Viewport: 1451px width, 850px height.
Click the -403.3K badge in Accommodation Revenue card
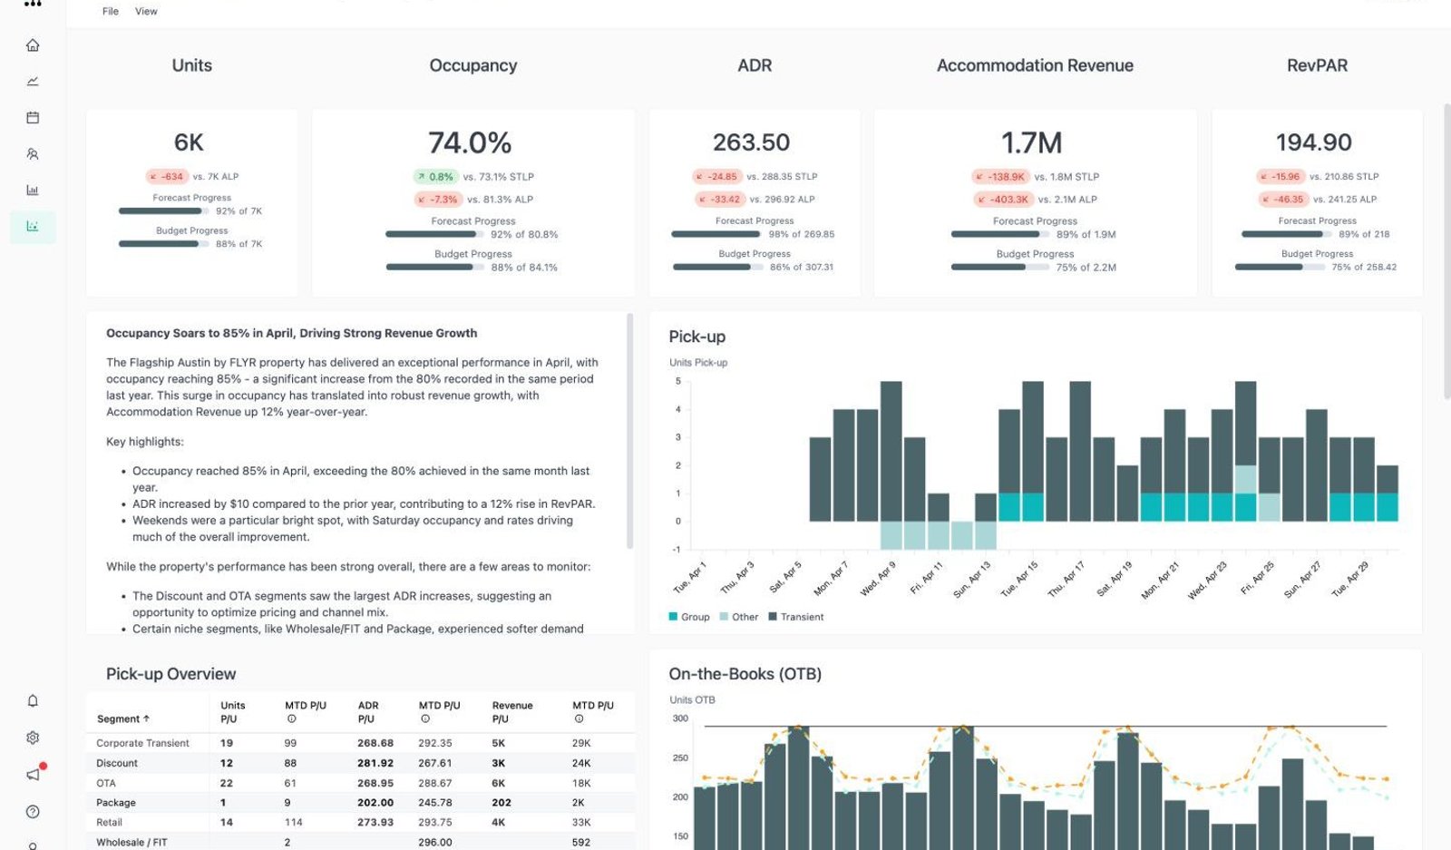[x=1003, y=200]
